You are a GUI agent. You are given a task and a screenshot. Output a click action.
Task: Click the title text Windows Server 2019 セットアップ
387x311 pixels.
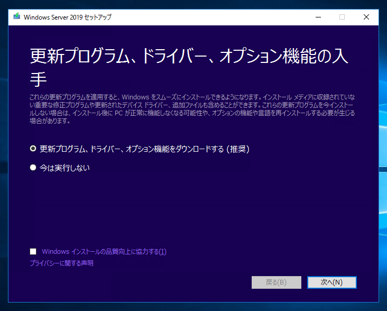68,17
